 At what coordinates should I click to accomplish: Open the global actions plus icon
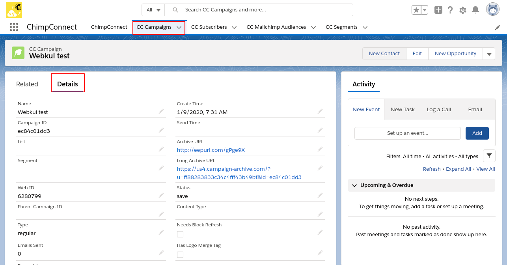click(438, 10)
